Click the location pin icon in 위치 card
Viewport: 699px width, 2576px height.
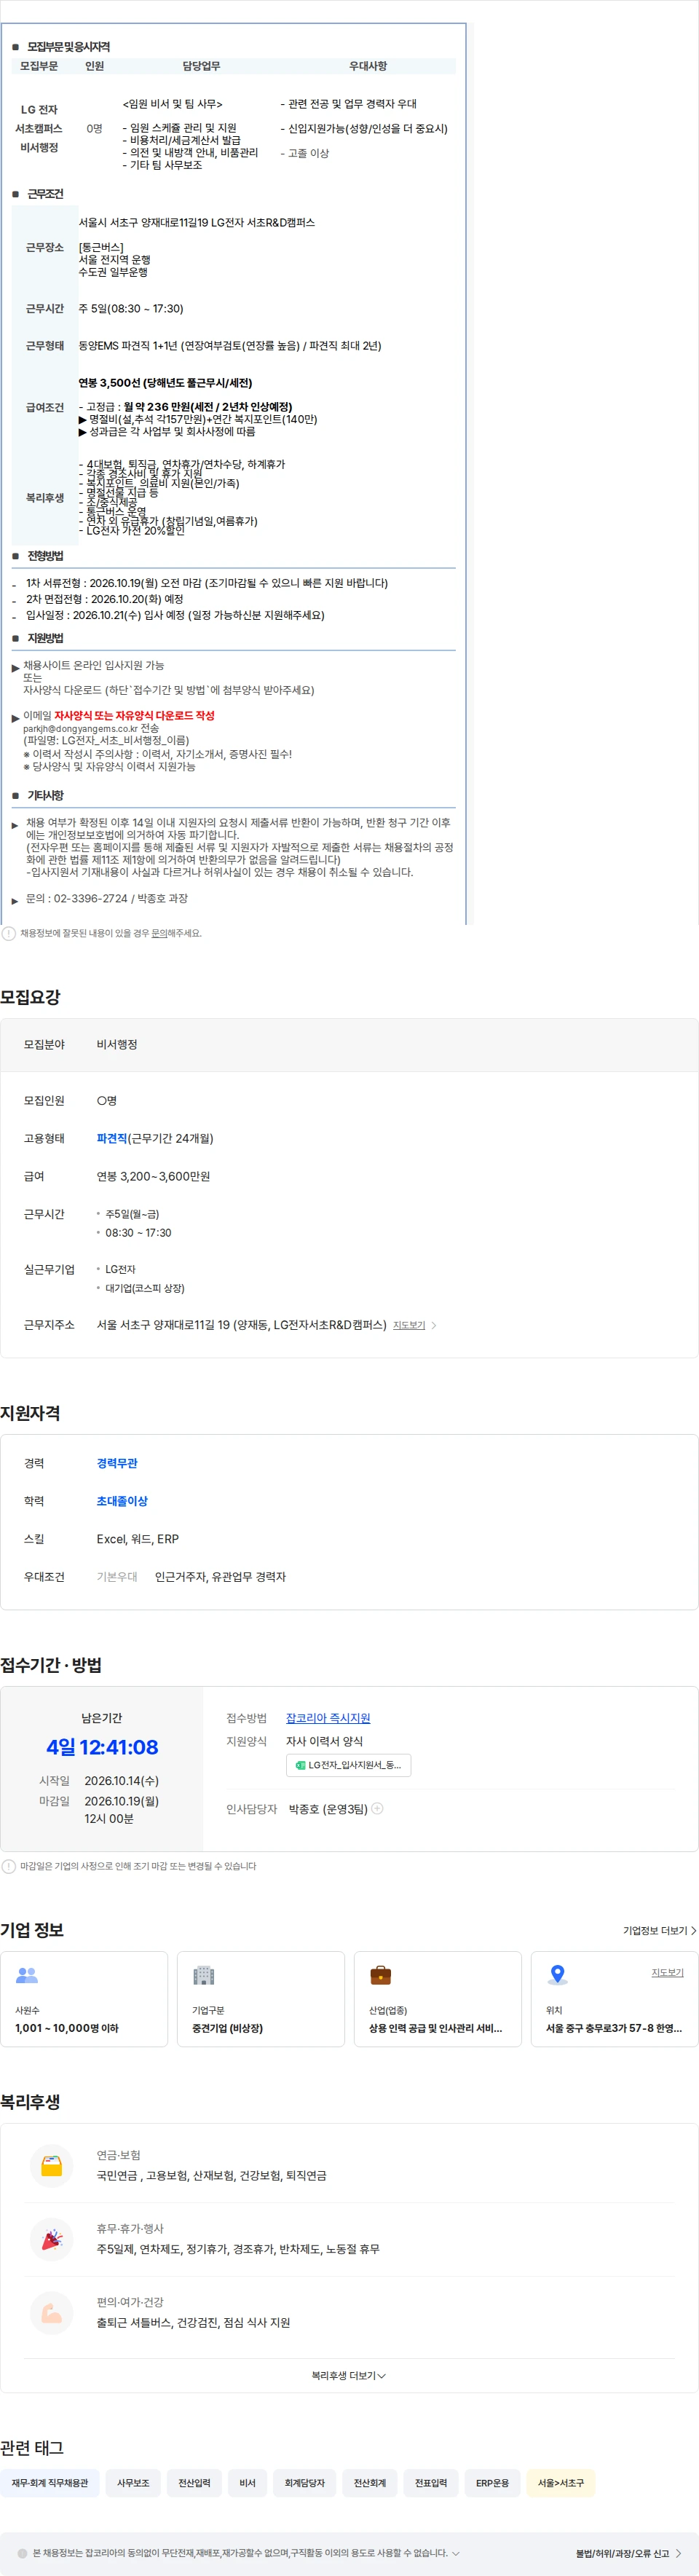coord(558,1975)
